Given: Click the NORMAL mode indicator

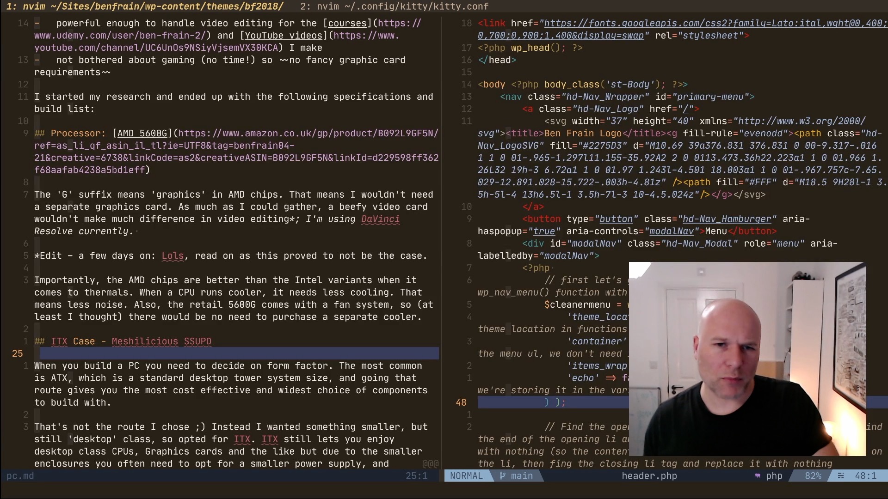Looking at the screenshot, I should [x=466, y=476].
